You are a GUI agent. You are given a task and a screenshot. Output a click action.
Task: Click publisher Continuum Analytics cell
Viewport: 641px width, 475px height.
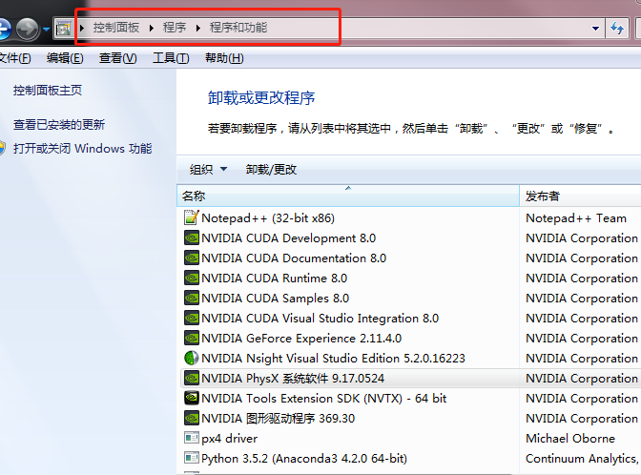pos(582,458)
